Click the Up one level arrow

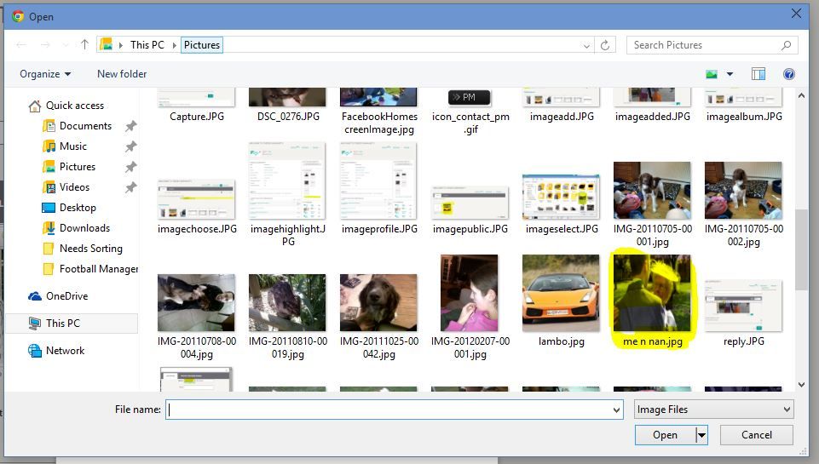tap(84, 45)
